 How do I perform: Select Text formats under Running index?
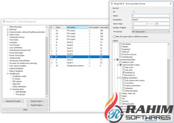click(x=21, y=92)
